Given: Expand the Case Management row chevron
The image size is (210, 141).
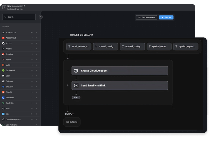Looking at the screenshot, I should pyautogui.click(x=37, y=119).
